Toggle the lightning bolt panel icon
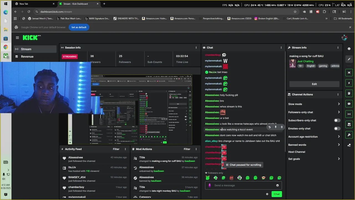The image size is (355, 200). [349, 83]
